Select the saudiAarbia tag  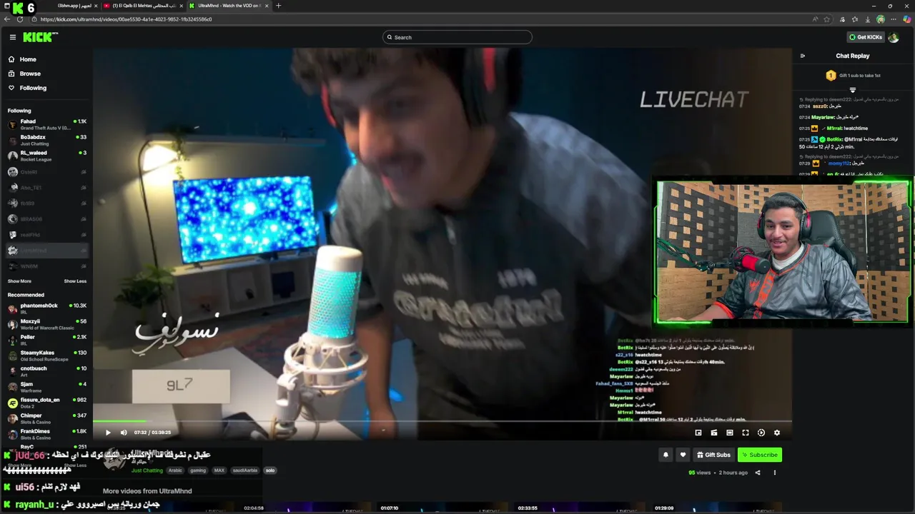245,470
